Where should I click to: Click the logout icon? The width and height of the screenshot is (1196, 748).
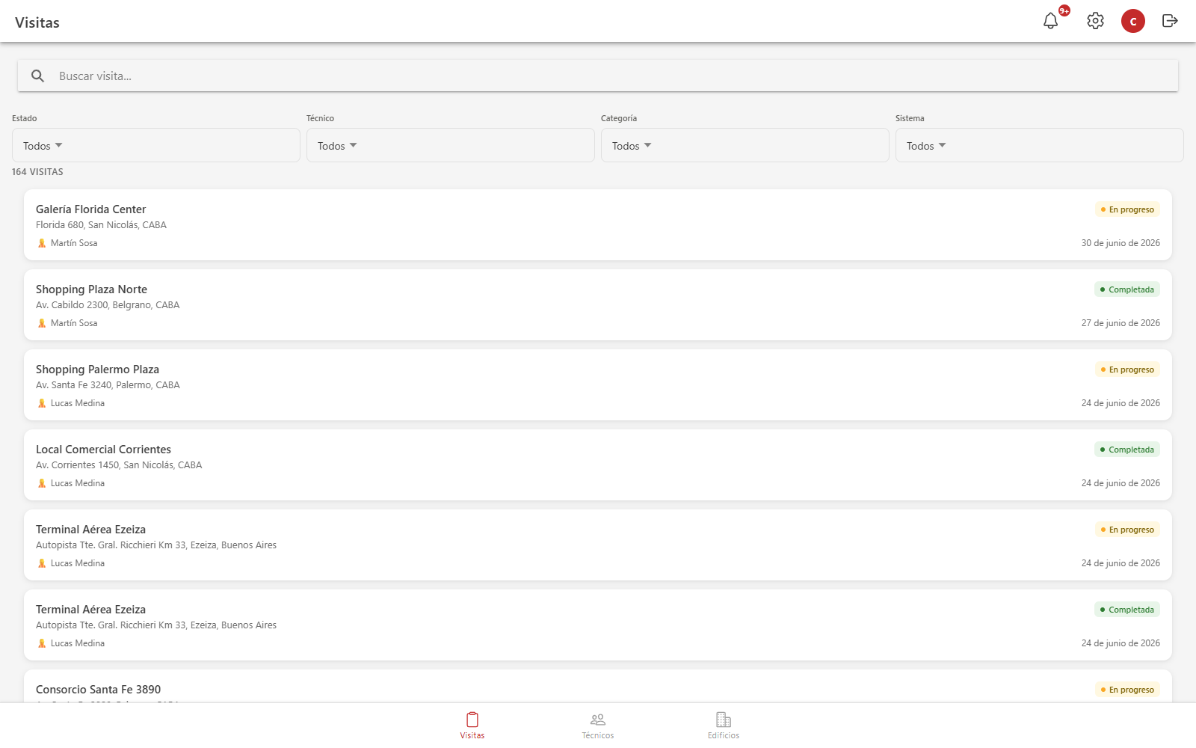click(1170, 21)
